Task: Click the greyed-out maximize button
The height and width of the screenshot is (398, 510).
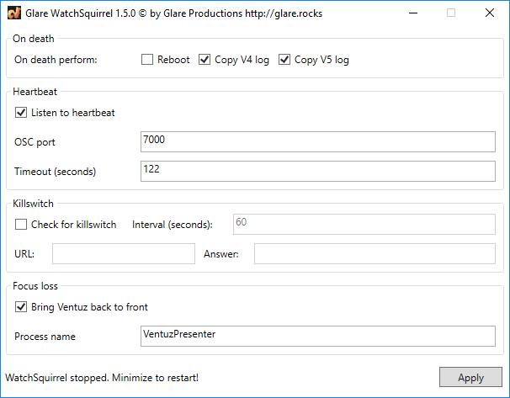Action: pos(451,13)
